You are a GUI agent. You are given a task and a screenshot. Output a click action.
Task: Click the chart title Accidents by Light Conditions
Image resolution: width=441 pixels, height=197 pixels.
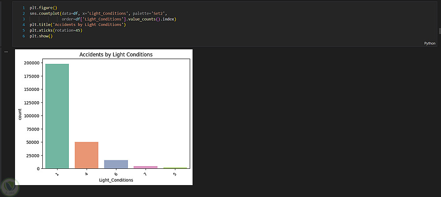coord(116,55)
